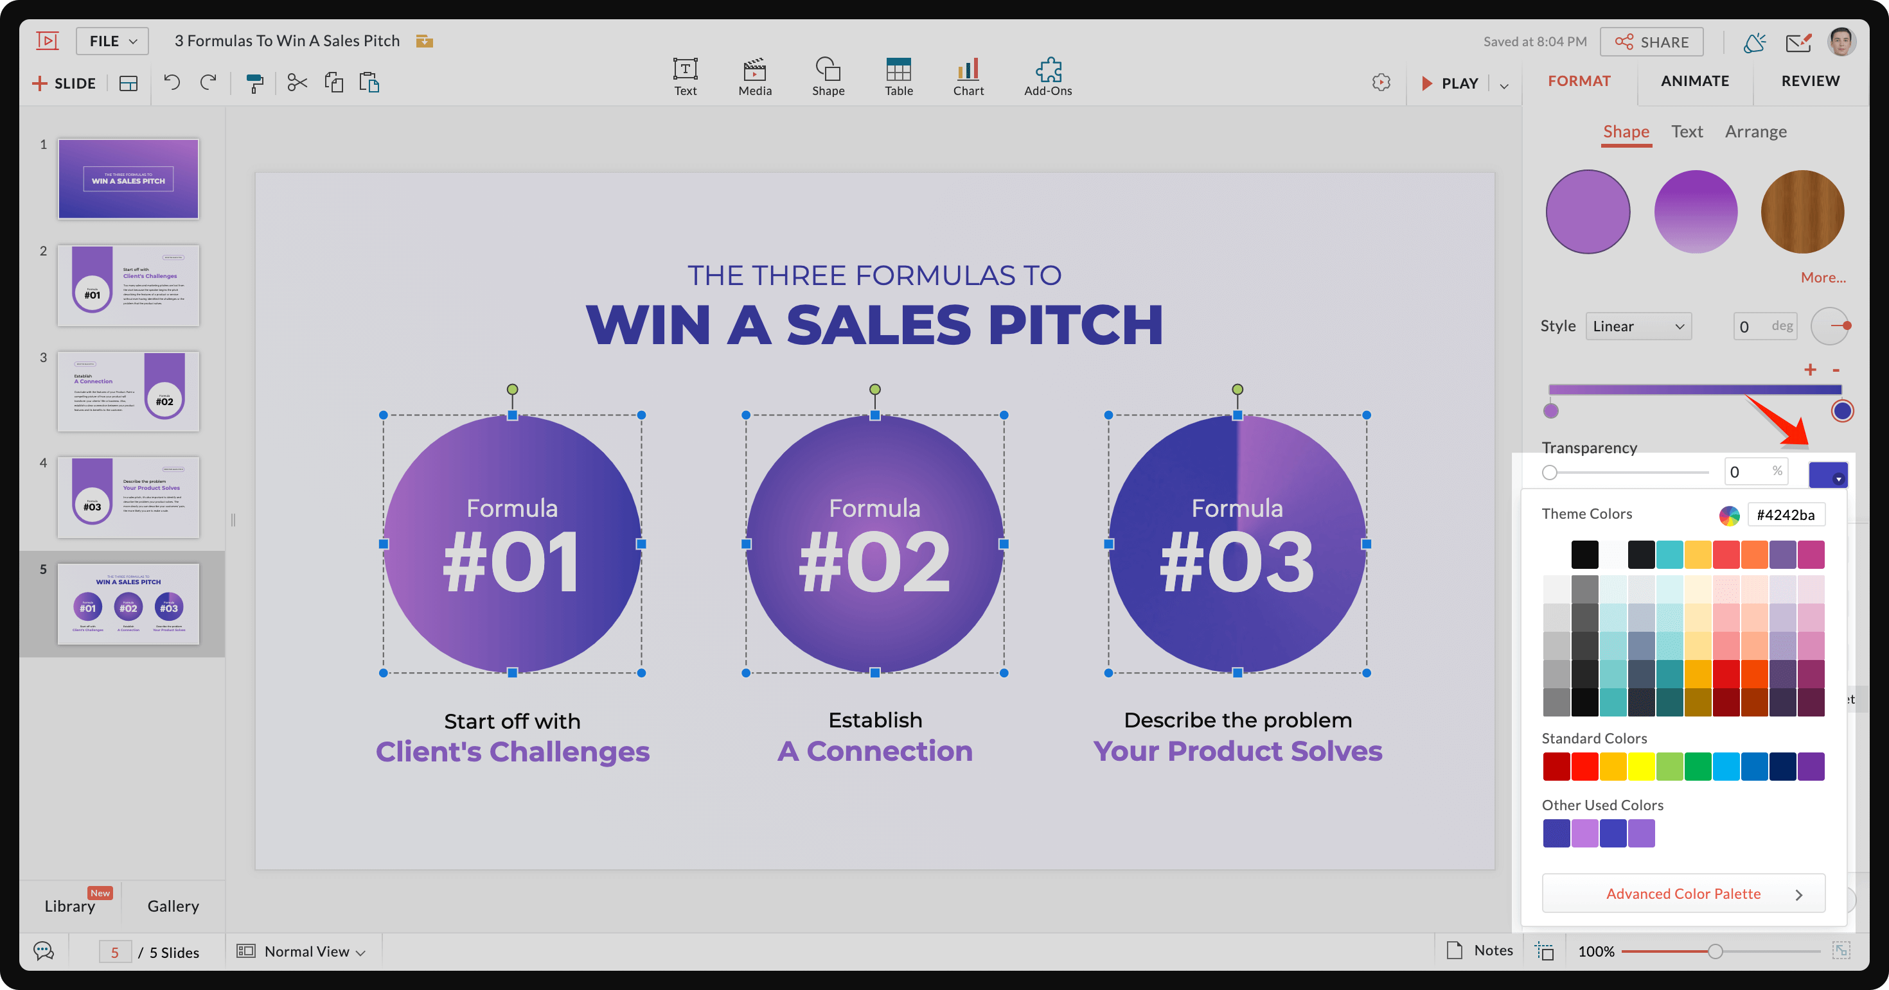Image resolution: width=1889 pixels, height=990 pixels.
Task: Undo the last action
Action: [172, 83]
